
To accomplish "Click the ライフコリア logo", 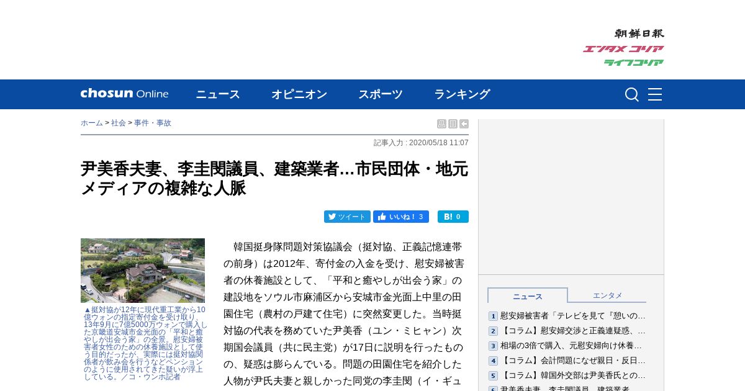I will [634, 62].
